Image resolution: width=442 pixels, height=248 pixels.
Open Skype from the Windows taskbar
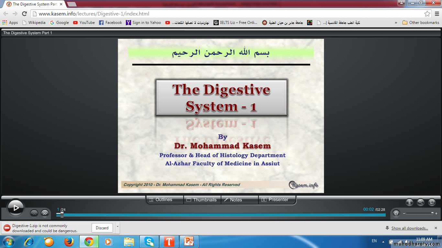[x=149, y=242]
